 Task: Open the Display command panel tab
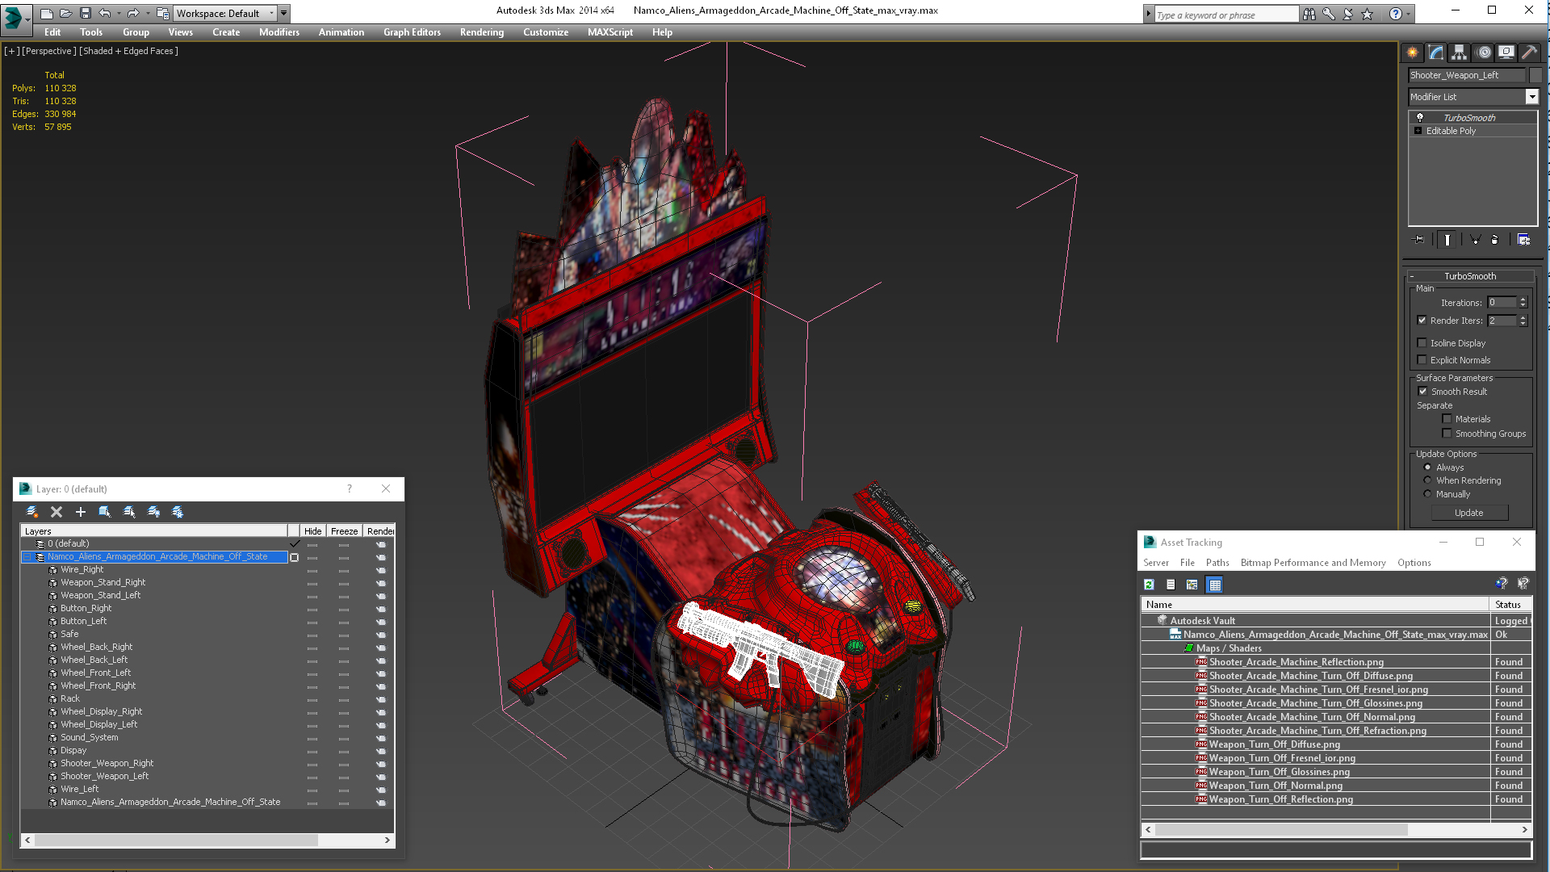click(x=1506, y=52)
